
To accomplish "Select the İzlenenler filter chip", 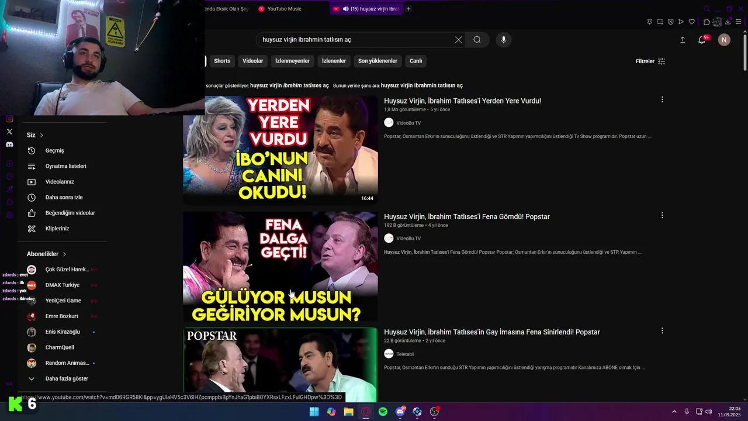I will click(334, 61).
